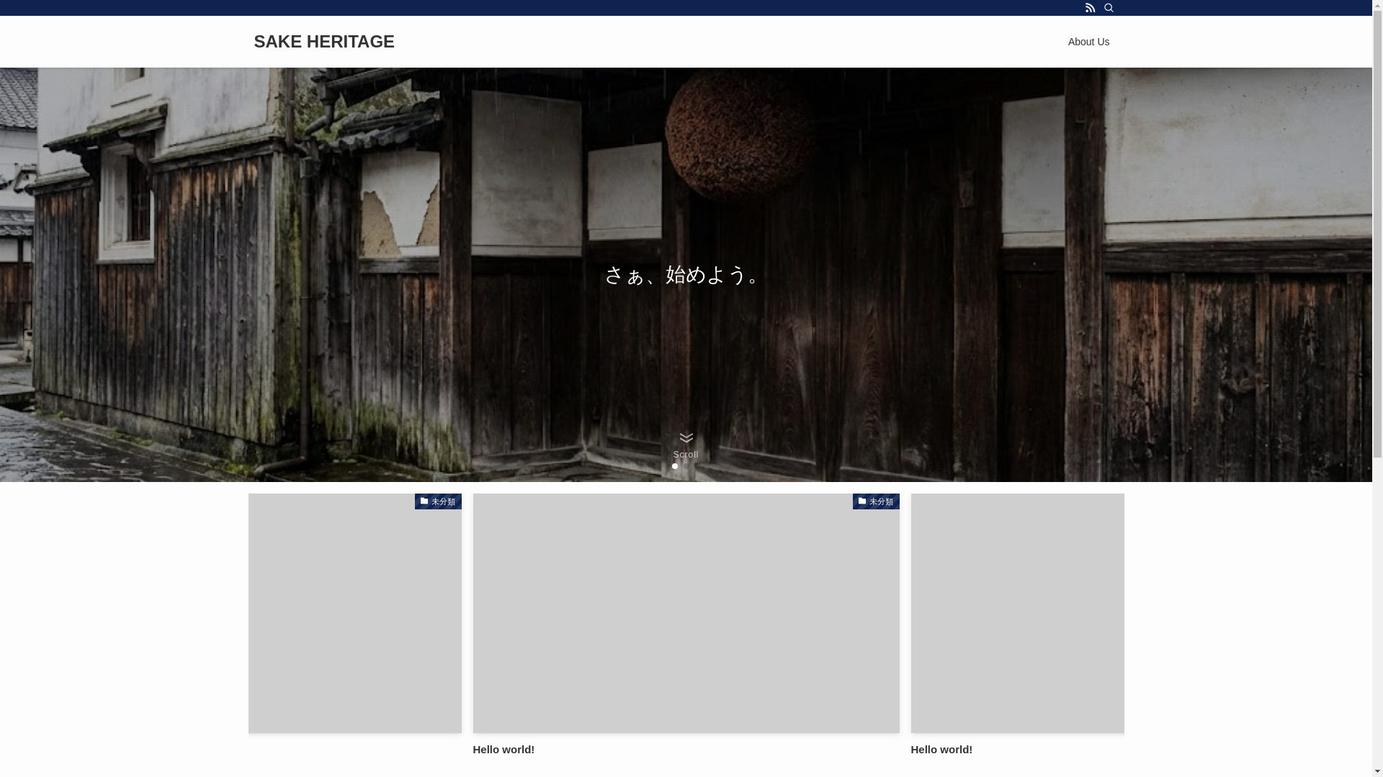1383x777 pixels.
Task: Click the scrollbar up arrow
Action: 1377,6
